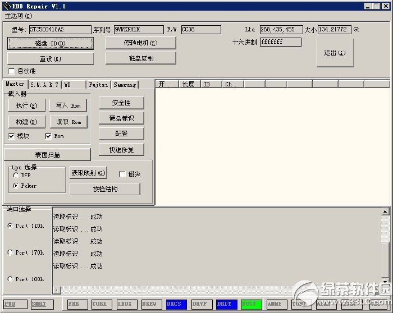Click the 安全性 security button

[121, 103]
